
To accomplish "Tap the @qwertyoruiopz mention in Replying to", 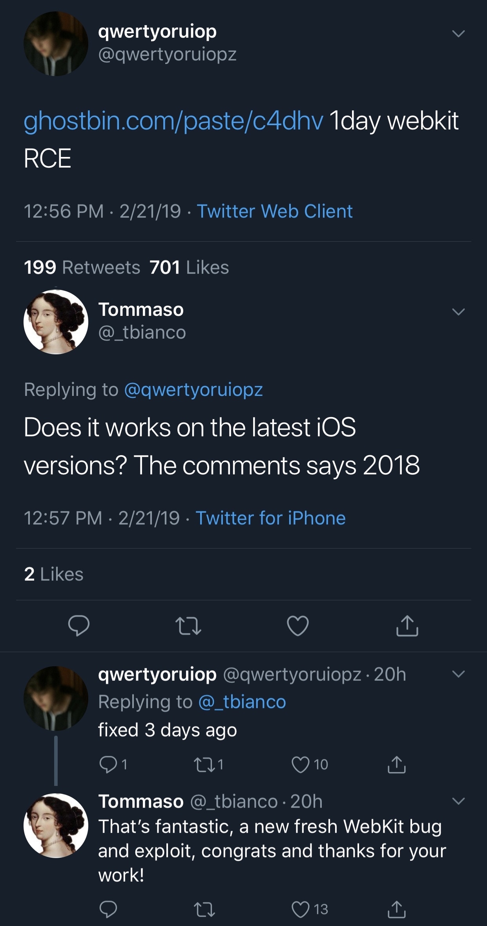I will pos(193,390).
